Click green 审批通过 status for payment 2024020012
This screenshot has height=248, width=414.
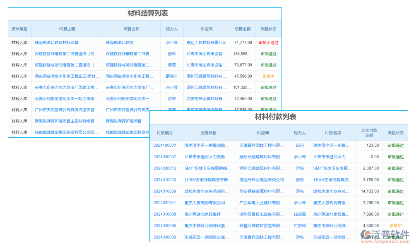coord(395,168)
